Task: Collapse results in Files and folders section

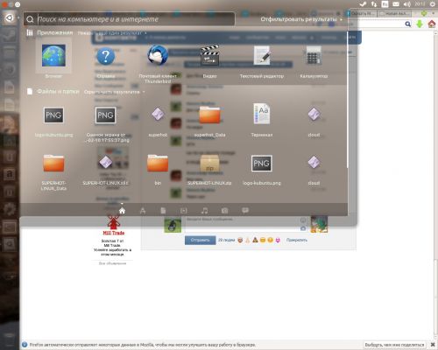Action: tap(115, 92)
